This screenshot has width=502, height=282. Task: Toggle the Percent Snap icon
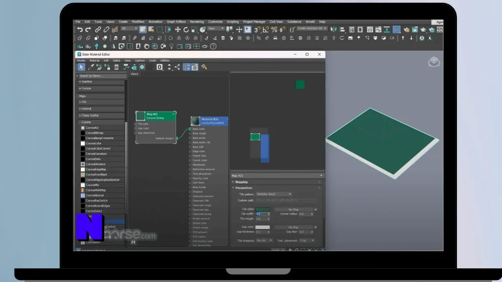point(274,29)
